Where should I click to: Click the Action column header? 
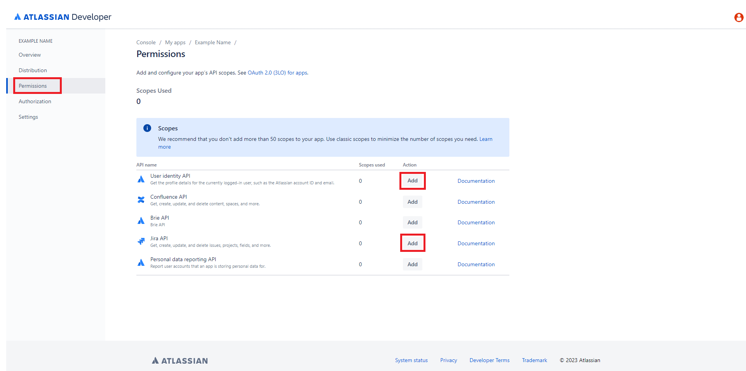point(410,165)
